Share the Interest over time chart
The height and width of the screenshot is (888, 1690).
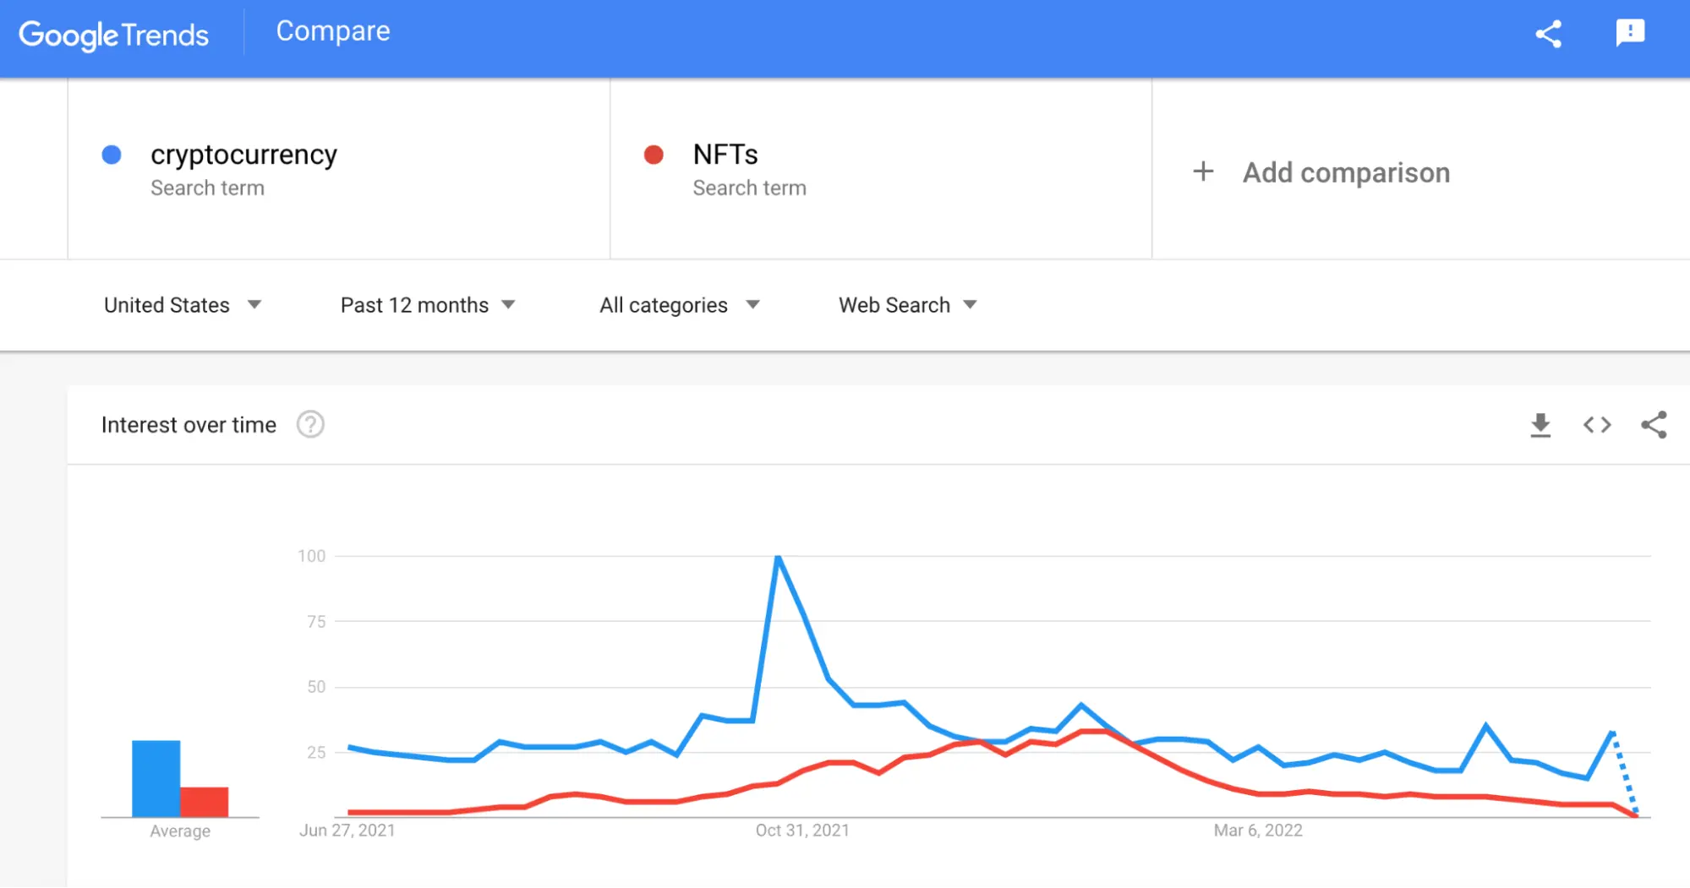1653,425
